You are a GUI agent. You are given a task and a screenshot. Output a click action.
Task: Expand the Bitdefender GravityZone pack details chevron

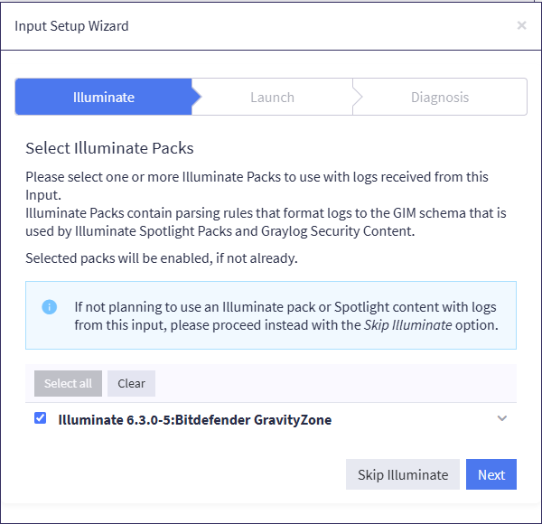pyautogui.click(x=503, y=418)
